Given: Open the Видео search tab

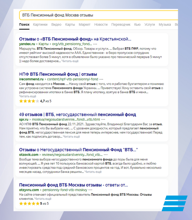Looking at the screenshot, I should 56,24.
